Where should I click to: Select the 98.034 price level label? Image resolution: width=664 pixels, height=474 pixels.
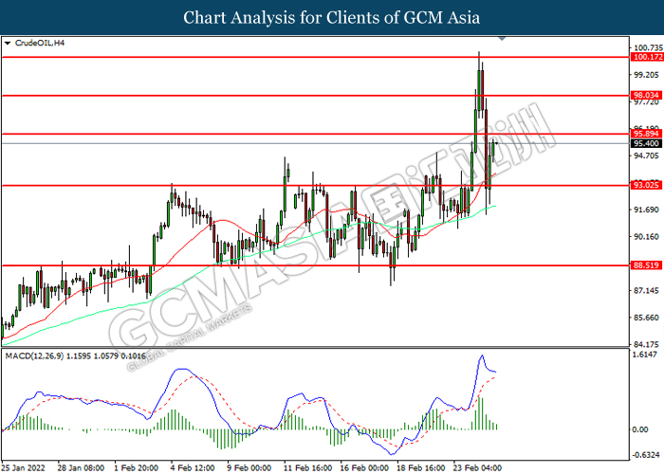click(x=647, y=95)
